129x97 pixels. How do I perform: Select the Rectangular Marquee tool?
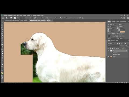point(2,25)
